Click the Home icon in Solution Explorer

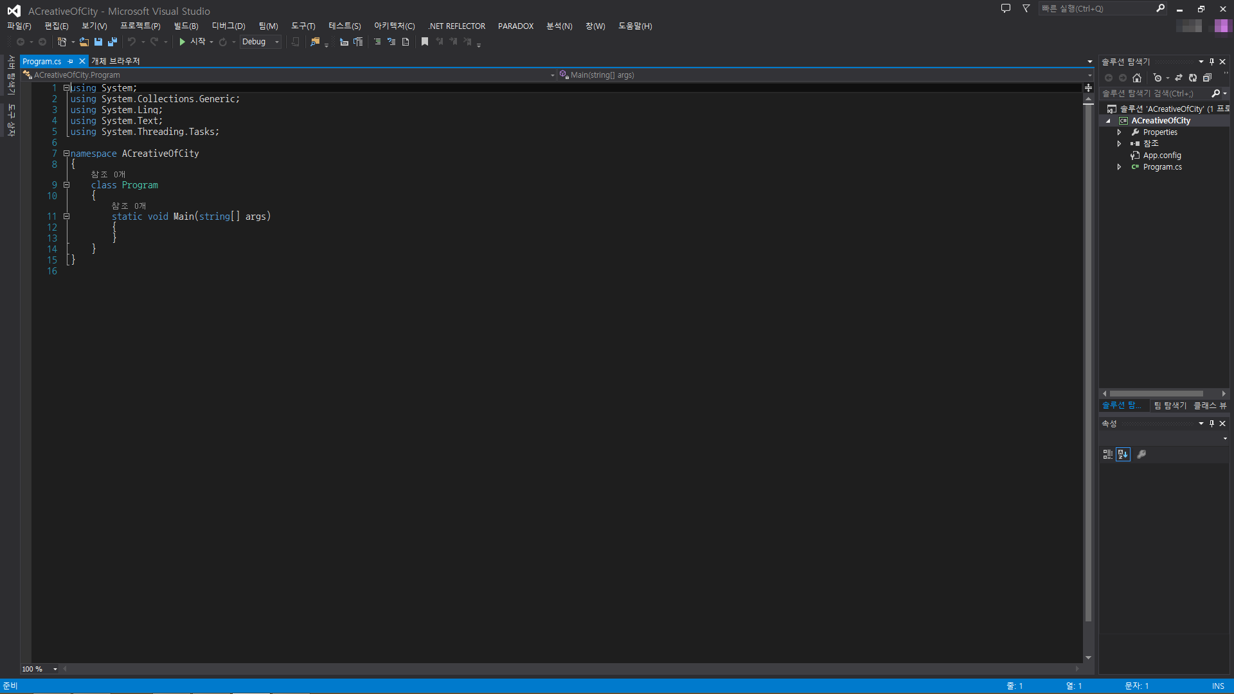pos(1137,78)
